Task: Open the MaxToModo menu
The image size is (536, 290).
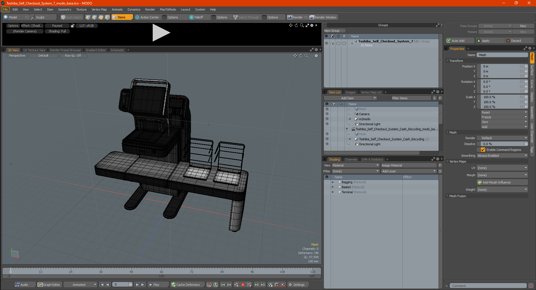Action: click(168, 9)
